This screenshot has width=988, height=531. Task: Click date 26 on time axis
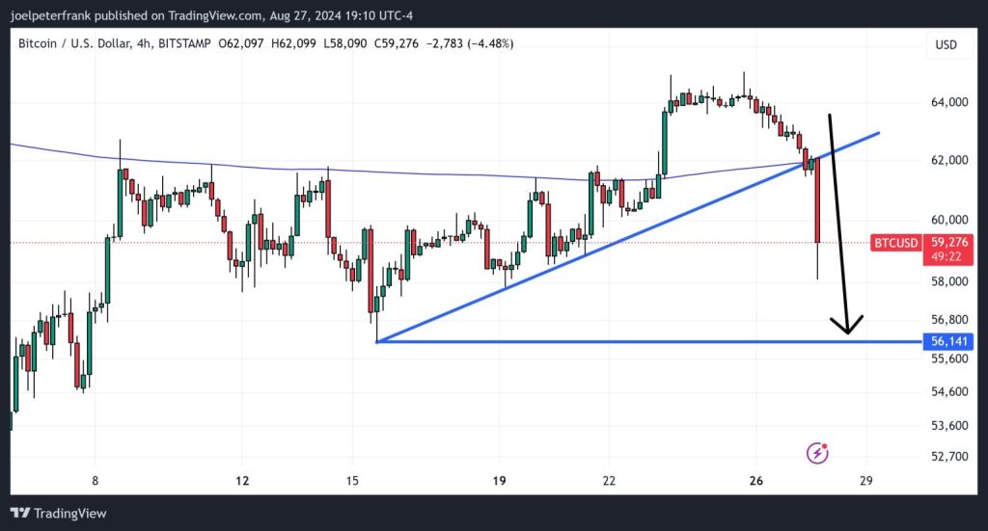755,481
